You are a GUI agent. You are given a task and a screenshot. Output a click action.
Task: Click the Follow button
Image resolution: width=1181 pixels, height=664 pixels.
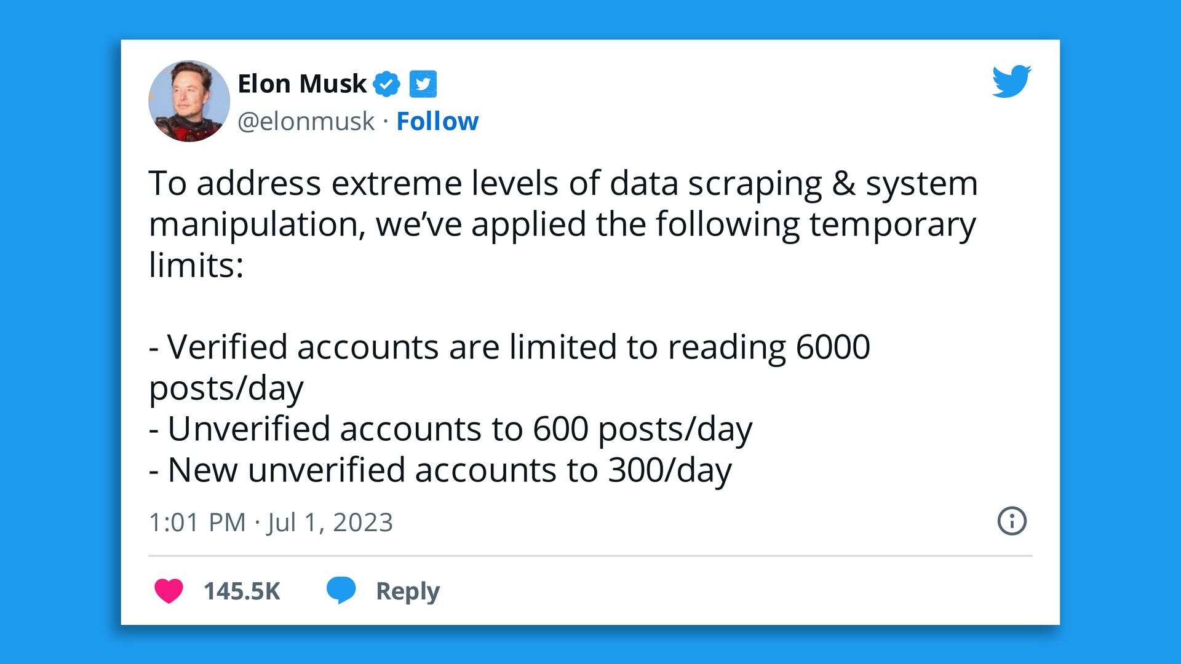[437, 121]
